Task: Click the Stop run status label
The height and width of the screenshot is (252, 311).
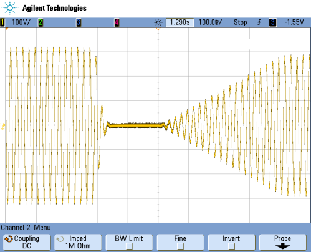Action: (241, 22)
